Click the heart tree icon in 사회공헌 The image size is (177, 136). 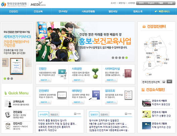95,73
